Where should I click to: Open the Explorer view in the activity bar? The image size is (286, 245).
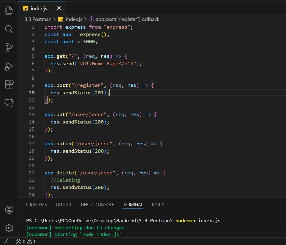tap(9, 10)
